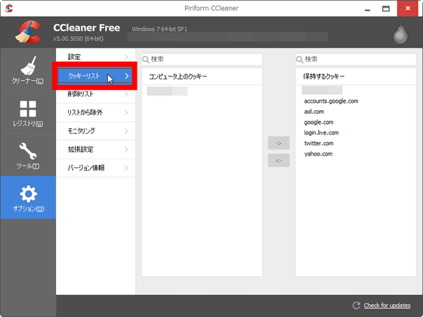The width and height of the screenshot is (423, 317).
Task: Close the CCleaner window
Action: point(408,8)
